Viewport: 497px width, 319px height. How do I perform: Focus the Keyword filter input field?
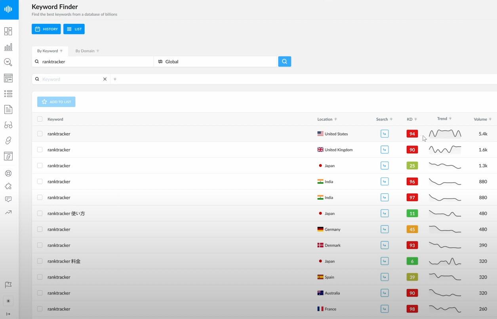coord(71,79)
